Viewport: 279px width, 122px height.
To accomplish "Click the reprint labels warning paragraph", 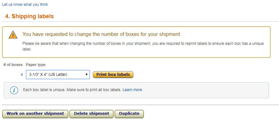I will click(143, 46).
